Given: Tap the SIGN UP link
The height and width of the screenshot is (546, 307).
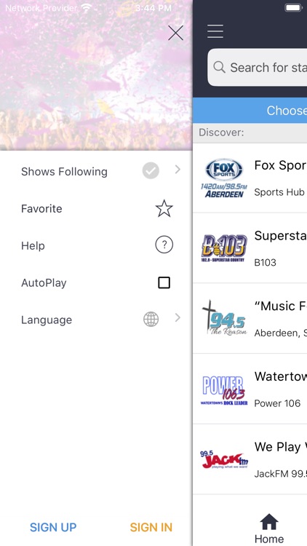Looking at the screenshot, I should point(53,527).
